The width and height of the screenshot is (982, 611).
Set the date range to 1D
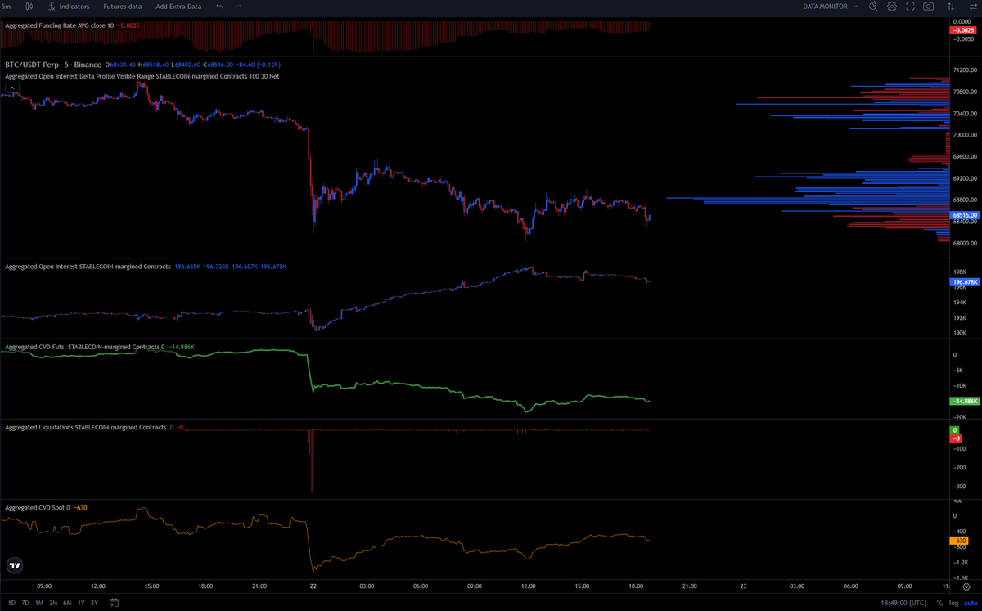click(11, 603)
